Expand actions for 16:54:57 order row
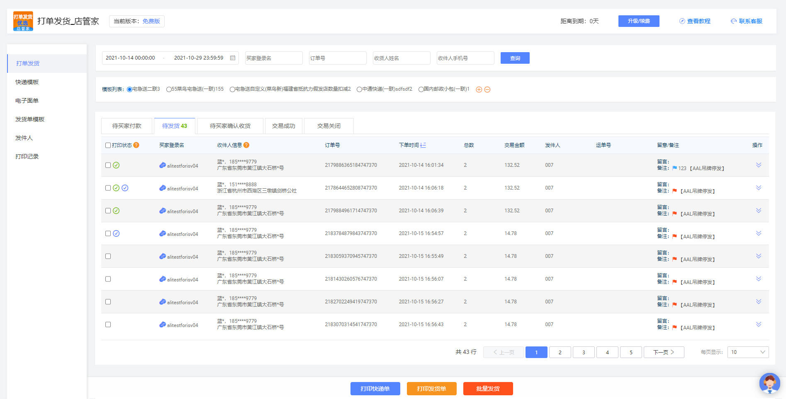 pyautogui.click(x=759, y=233)
